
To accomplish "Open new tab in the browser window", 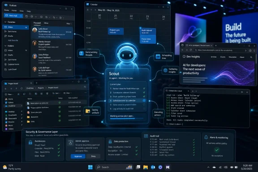I will pos(216,45).
